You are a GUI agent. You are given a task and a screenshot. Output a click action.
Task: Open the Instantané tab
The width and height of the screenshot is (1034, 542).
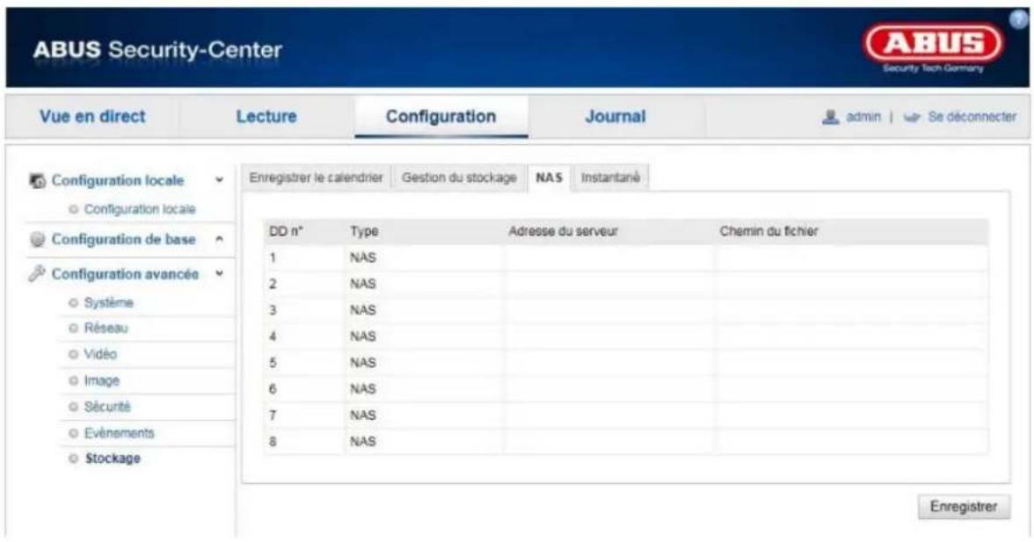coord(610,177)
